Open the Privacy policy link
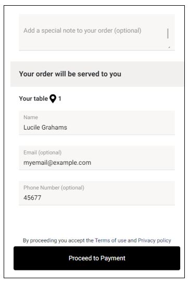The width and height of the screenshot is (189, 285). coord(155,240)
